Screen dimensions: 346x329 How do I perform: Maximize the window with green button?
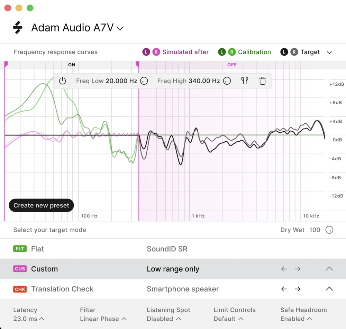click(30, 8)
